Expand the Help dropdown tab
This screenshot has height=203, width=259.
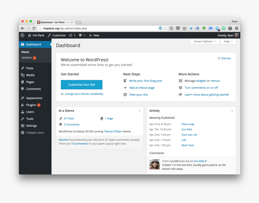point(228,42)
